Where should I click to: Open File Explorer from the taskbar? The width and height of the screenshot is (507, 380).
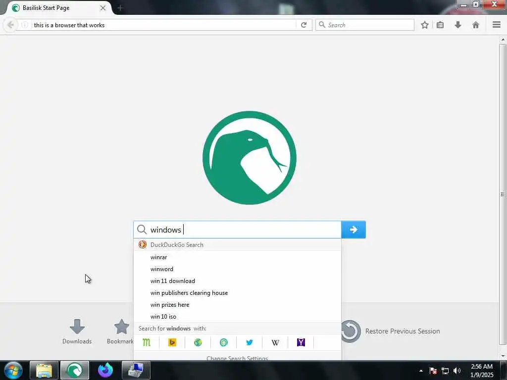point(44,370)
